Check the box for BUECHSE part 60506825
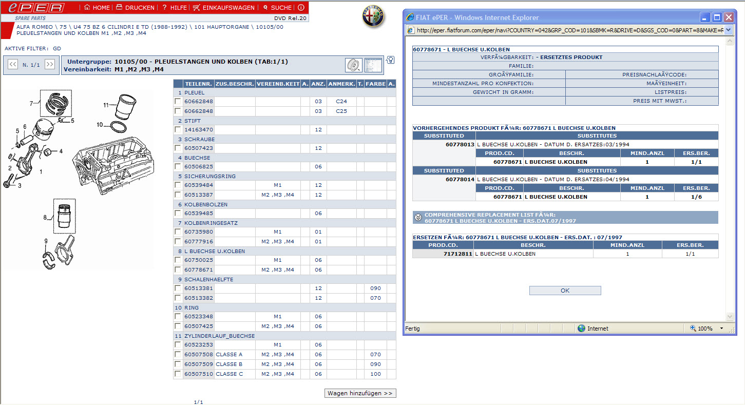The height and width of the screenshot is (405, 745). click(178, 166)
